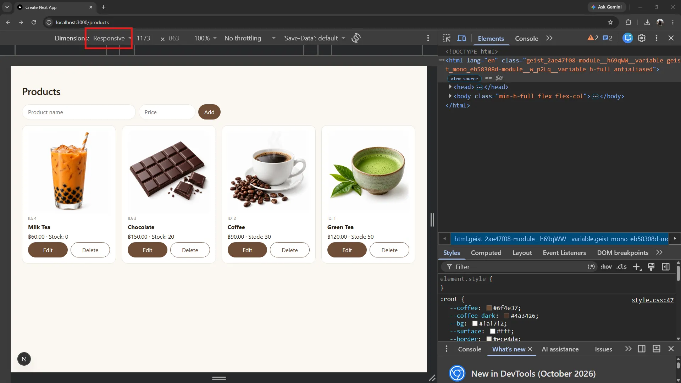Open the messages issues count indicator
Screen dimensions: 681x383
pyautogui.click(x=608, y=38)
